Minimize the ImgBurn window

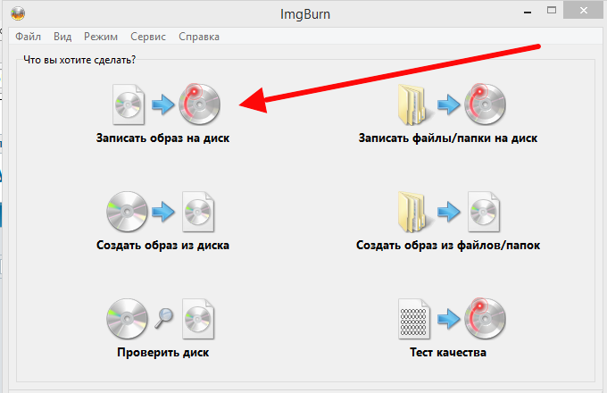click(527, 13)
